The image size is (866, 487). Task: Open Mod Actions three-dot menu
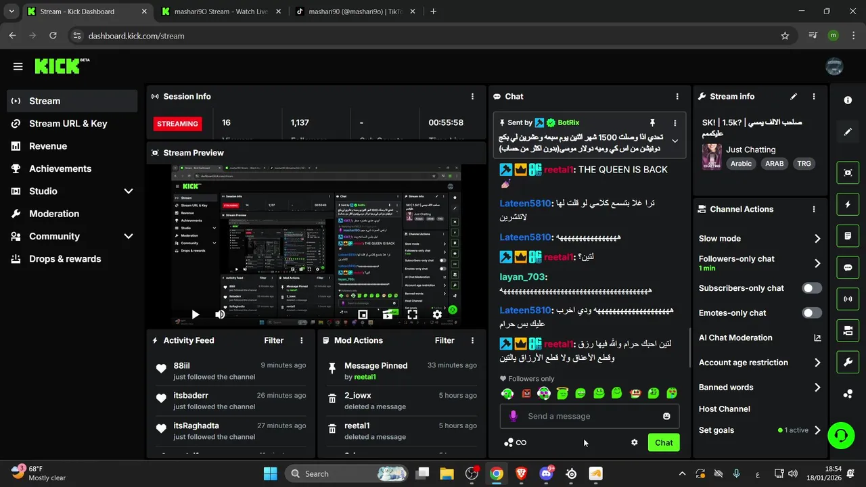pos(472,340)
